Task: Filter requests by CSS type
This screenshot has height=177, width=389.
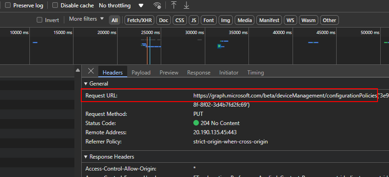Action: point(180,20)
